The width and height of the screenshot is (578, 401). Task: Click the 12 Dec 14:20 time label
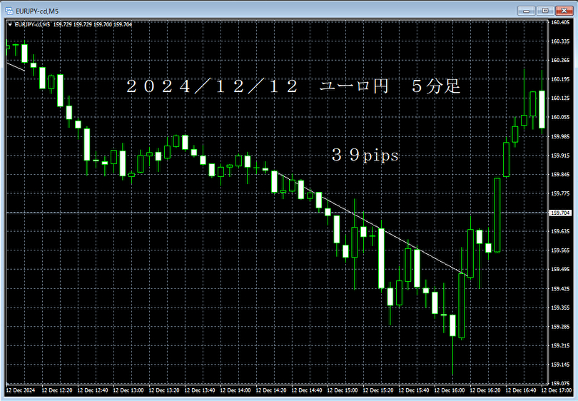[x=271, y=390]
